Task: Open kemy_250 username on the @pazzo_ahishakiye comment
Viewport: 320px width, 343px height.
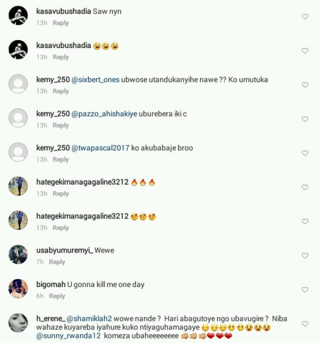Action: tap(53, 114)
